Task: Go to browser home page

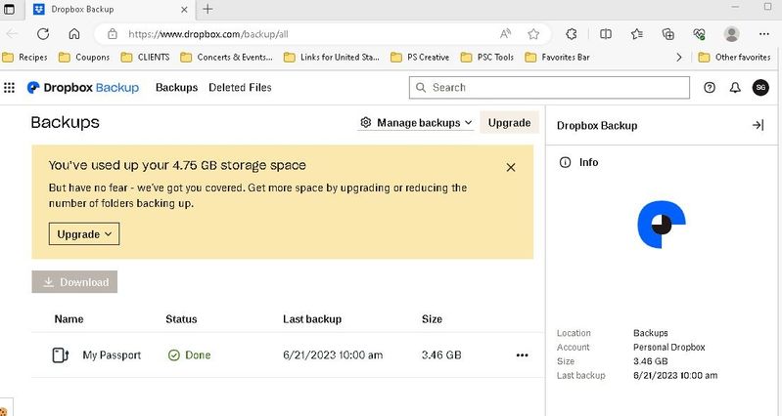Action: [x=74, y=34]
